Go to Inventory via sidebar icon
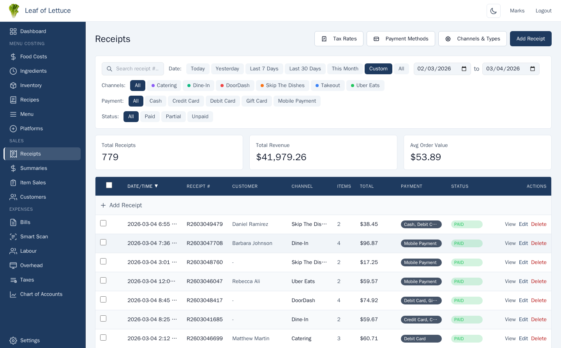The image size is (561, 348). coord(13,86)
